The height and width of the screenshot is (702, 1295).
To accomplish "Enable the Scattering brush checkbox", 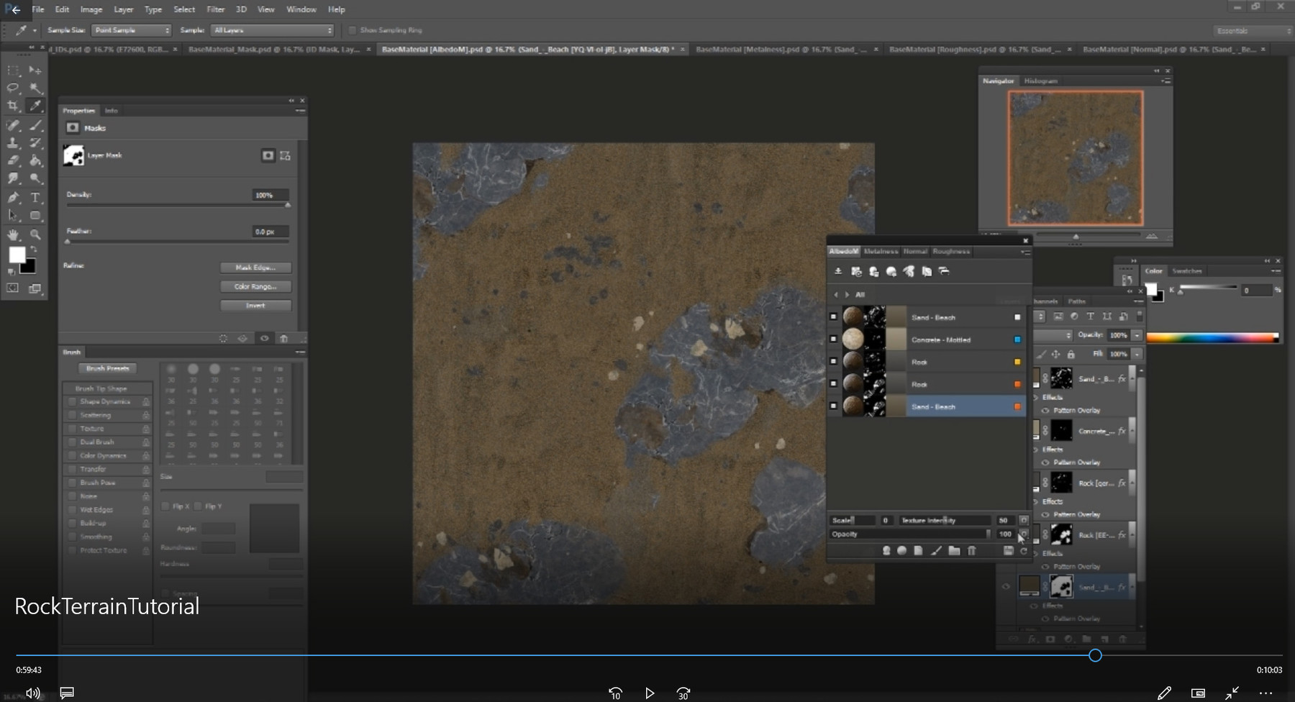I will (72, 415).
